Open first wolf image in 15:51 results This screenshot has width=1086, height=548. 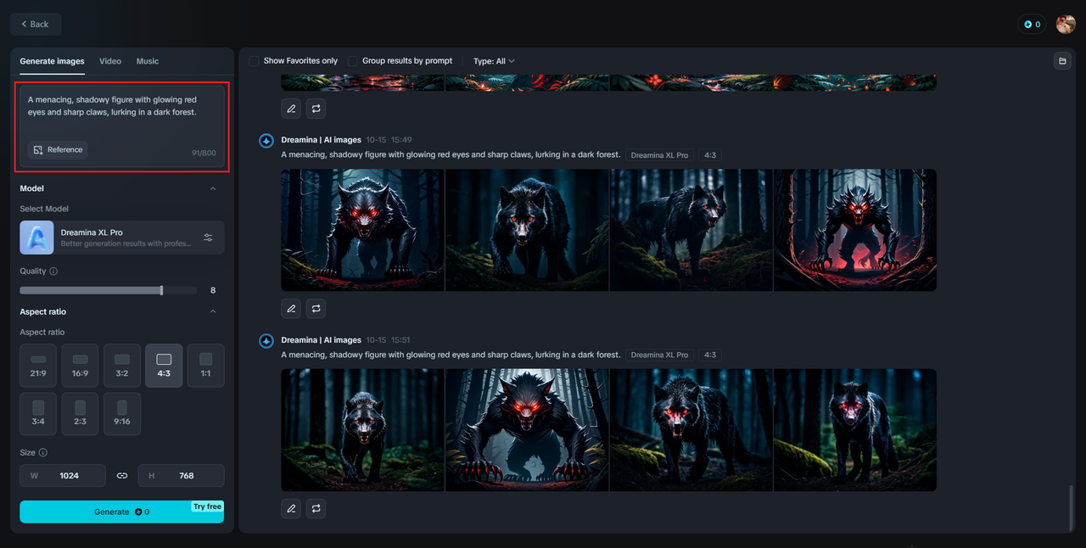pos(362,430)
